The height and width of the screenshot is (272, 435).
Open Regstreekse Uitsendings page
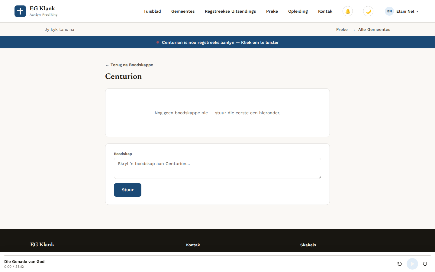click(x=230, y=11)
